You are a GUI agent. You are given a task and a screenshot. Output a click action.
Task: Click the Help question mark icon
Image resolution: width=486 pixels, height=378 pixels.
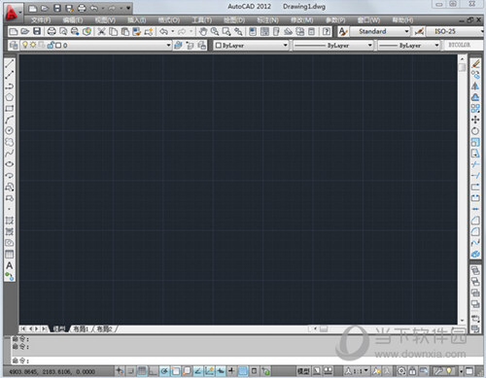327,31
